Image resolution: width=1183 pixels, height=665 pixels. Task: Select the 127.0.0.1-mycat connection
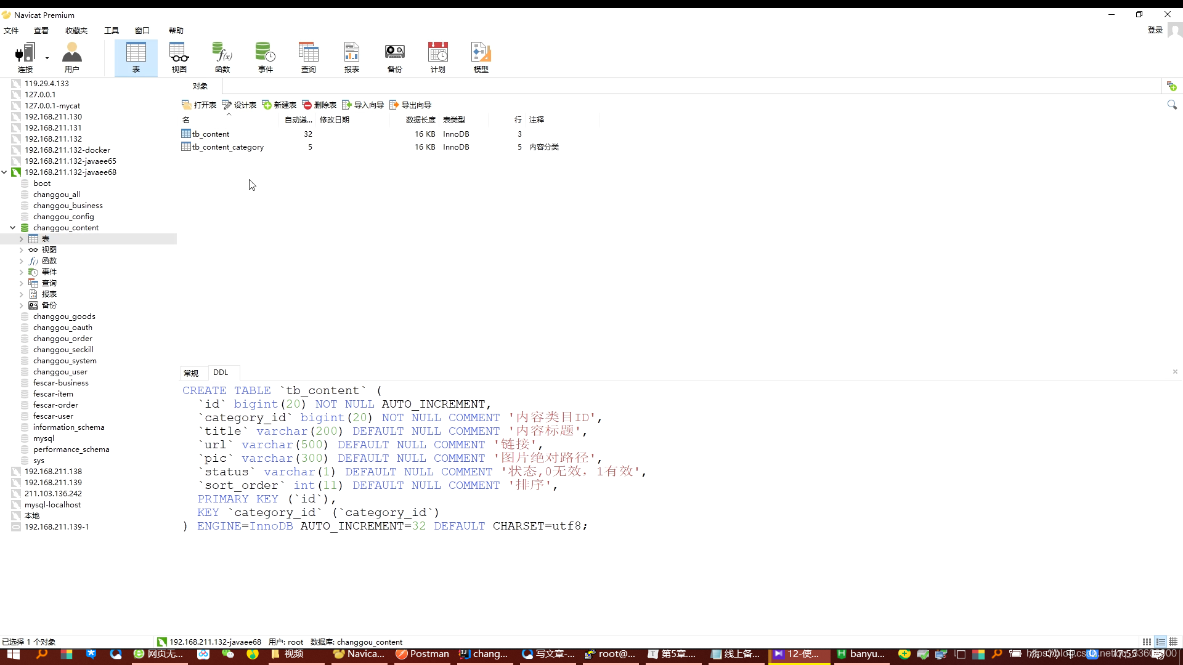(52, 106)
